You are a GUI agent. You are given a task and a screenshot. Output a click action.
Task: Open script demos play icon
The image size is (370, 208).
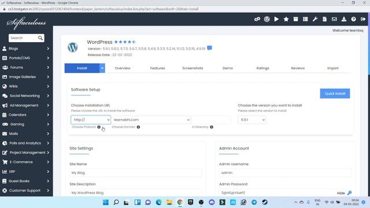(276, 19)
